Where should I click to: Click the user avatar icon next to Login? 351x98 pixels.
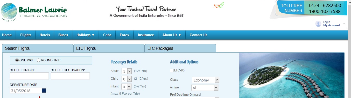318,24
